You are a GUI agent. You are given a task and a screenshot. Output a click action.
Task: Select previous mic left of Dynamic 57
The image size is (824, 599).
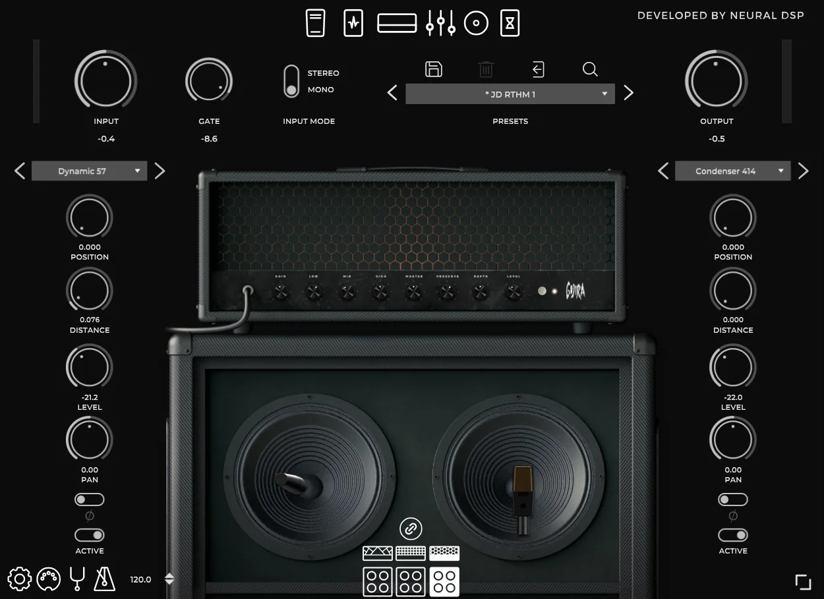click(x=20, y=171)
